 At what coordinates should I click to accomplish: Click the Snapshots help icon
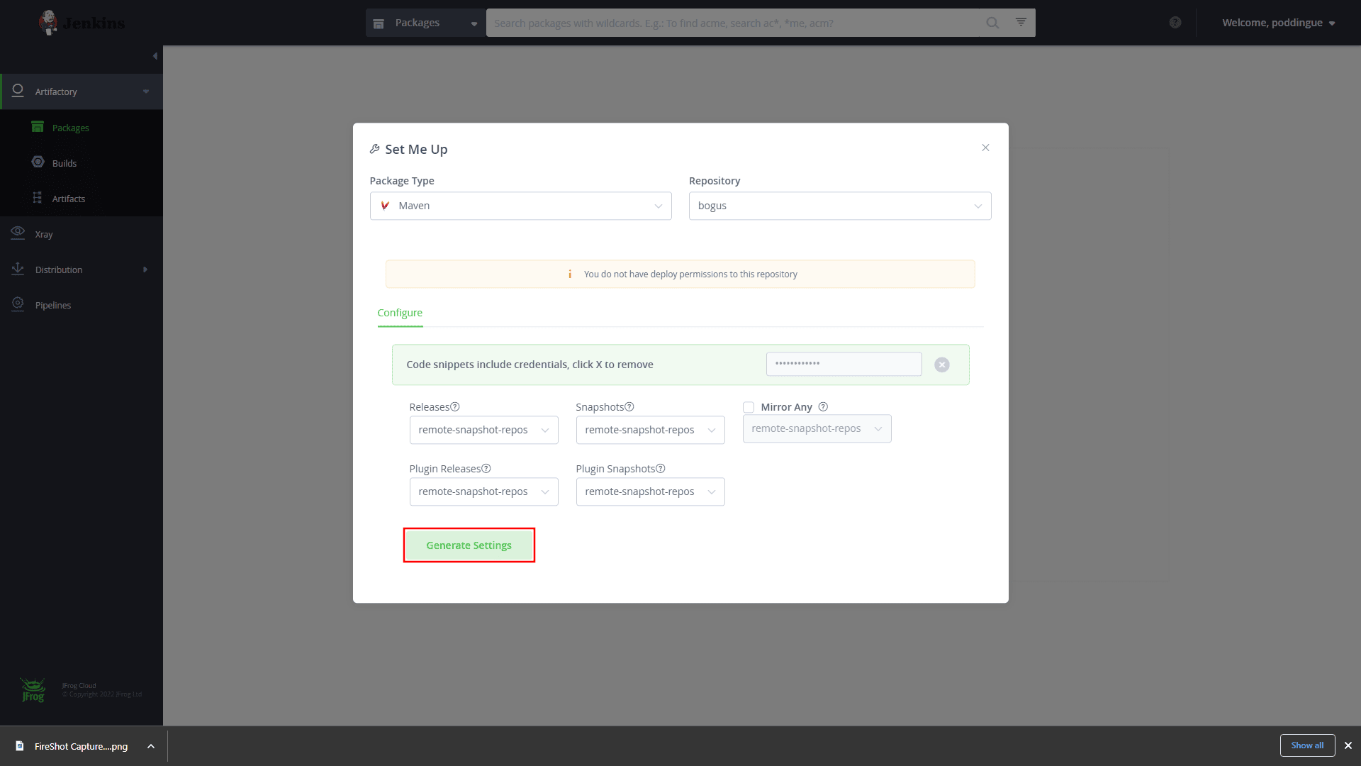629,407
